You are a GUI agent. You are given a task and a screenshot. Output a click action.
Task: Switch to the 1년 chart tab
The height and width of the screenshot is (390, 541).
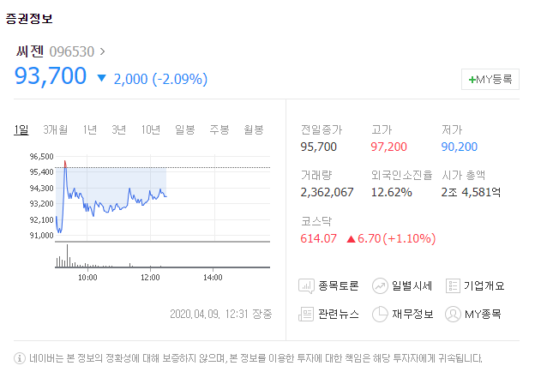pyautogui.click(x=90, y=130)
